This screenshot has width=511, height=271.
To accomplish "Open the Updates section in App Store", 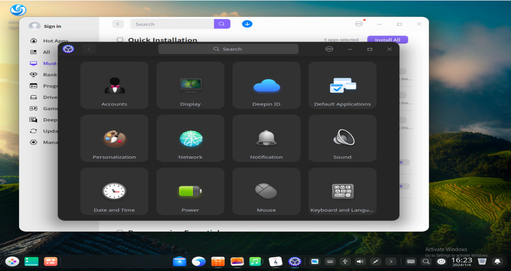I will tap(43, 131).
